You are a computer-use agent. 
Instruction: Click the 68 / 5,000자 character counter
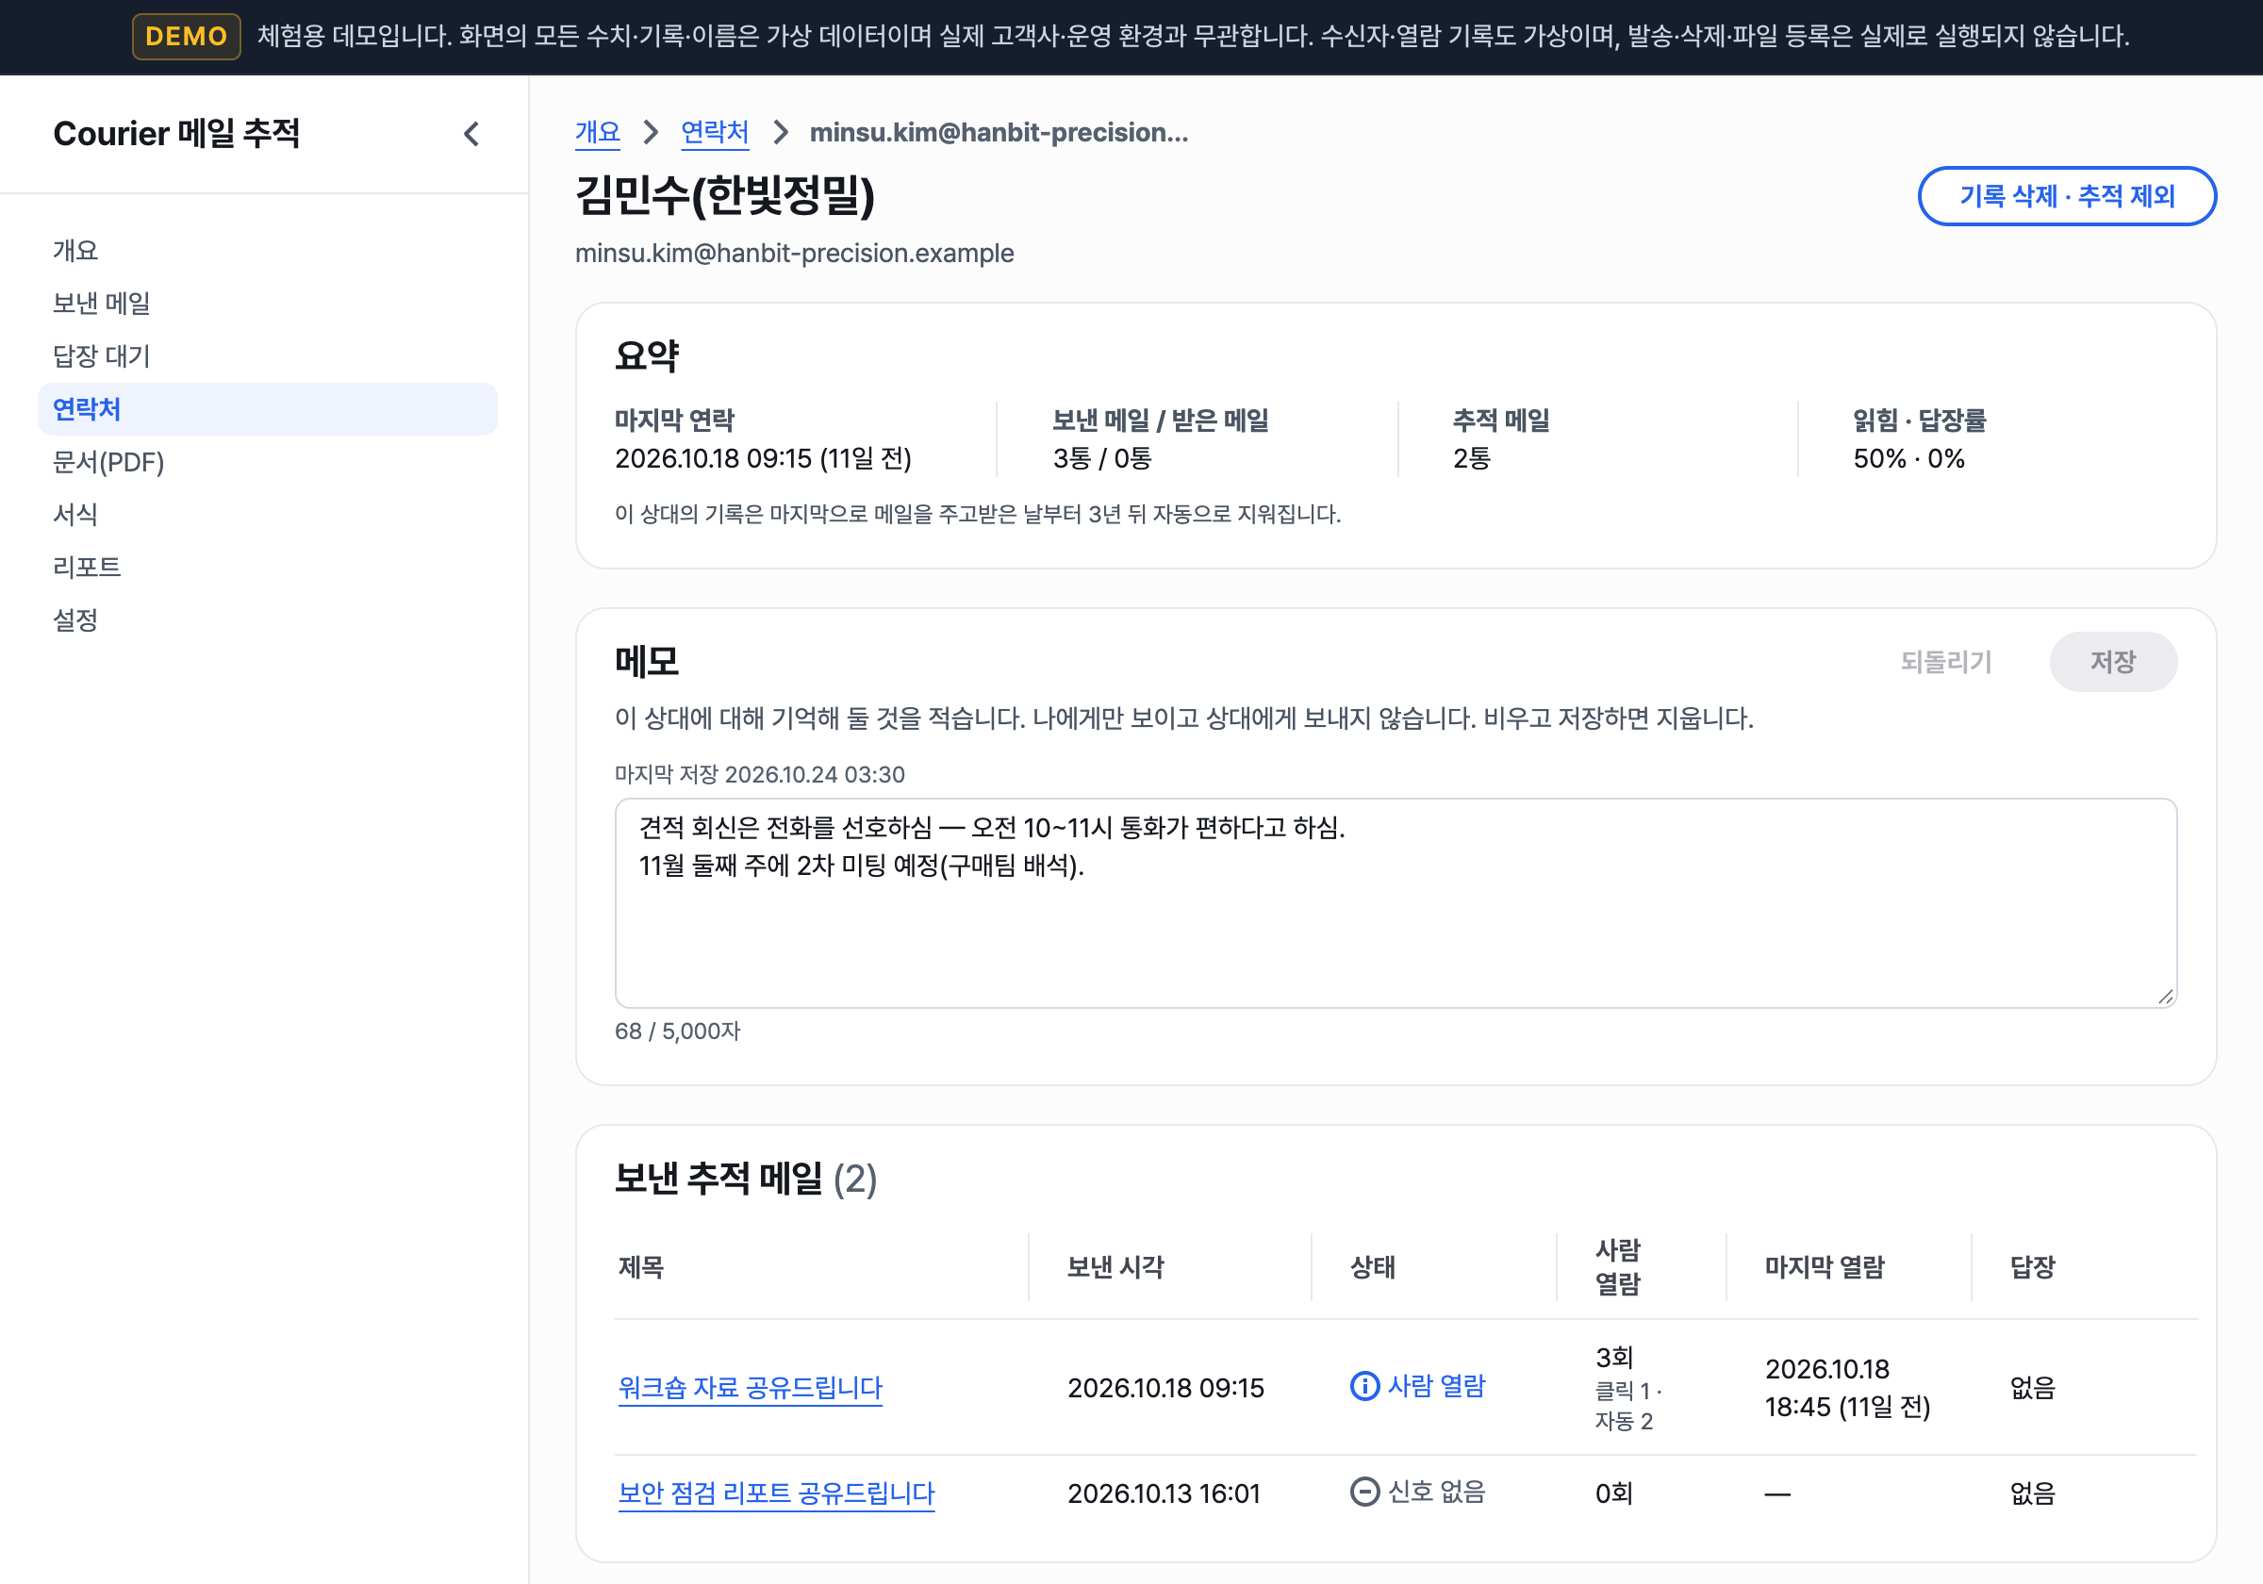pyautogui.click(x=677, y=1031)
